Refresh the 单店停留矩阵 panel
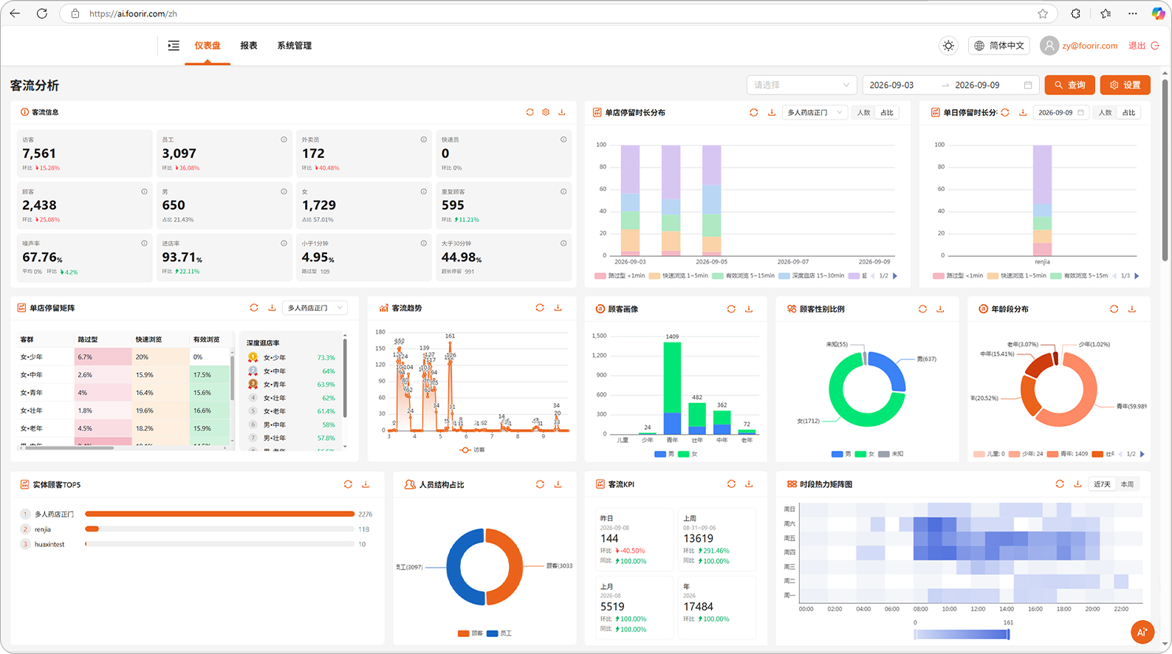 [254, 308]
